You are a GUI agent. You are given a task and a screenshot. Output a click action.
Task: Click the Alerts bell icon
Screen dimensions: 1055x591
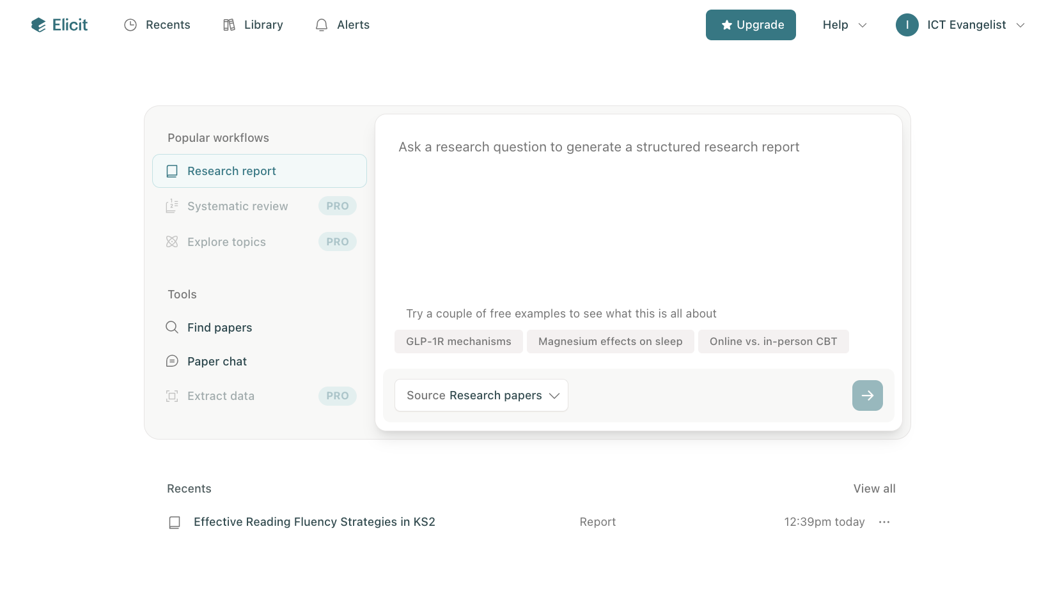[322, 25]
